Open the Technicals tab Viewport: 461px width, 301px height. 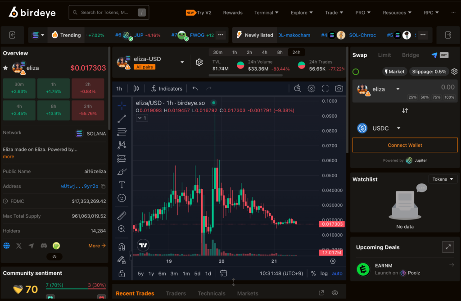coord(212,293)
